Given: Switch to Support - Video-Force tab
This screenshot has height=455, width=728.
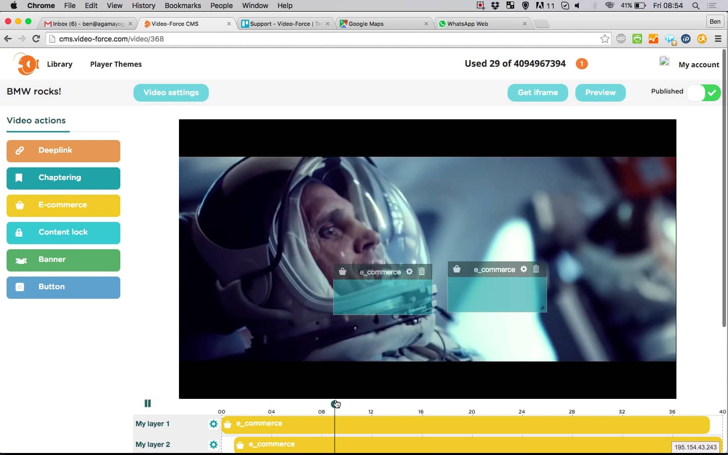Looking at the screenshot, I should pos(286,24).
